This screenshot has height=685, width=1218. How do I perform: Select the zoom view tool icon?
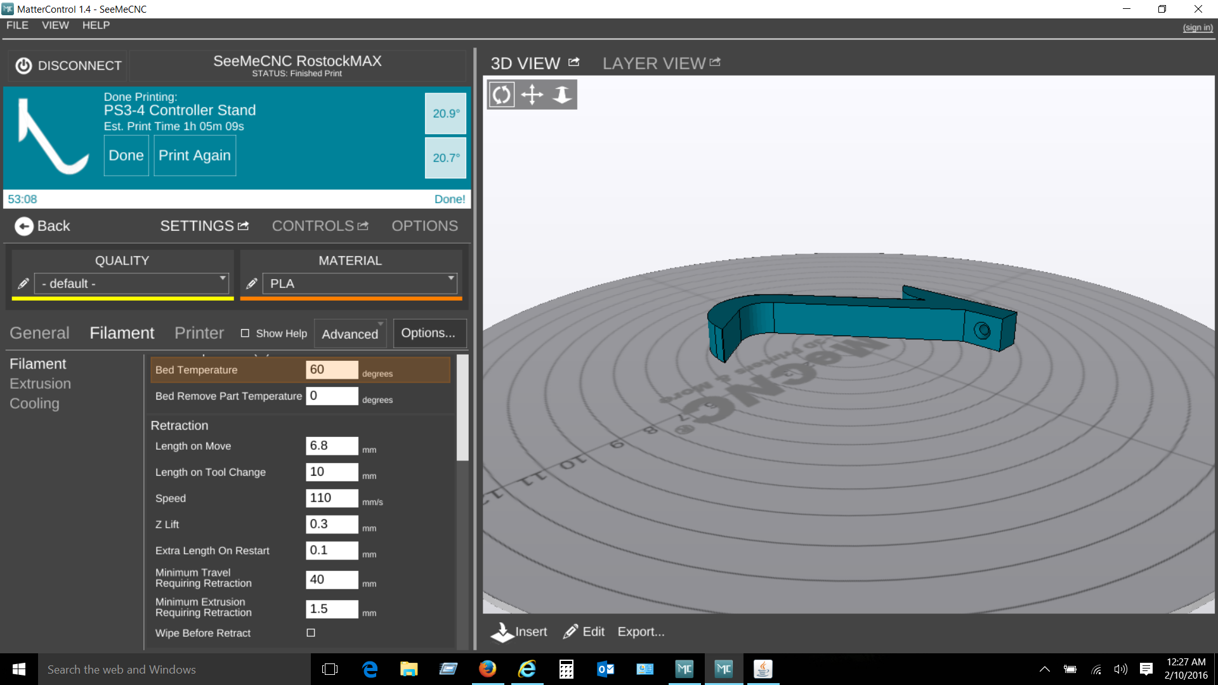click(562, 95)
